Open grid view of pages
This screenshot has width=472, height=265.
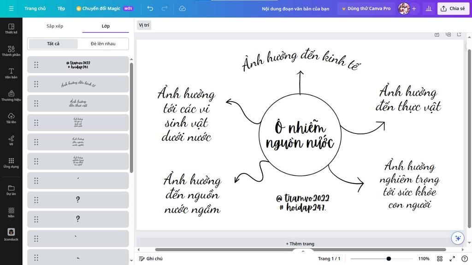pos(440,259)
